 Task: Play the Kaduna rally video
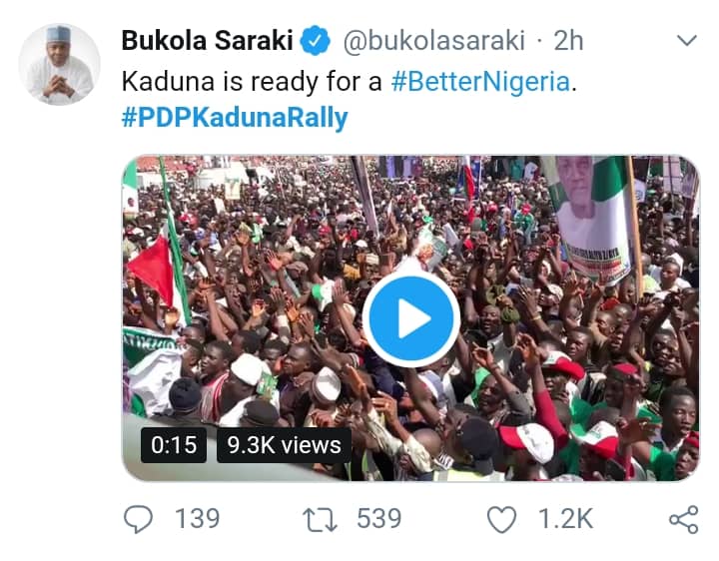click(411, 319)
